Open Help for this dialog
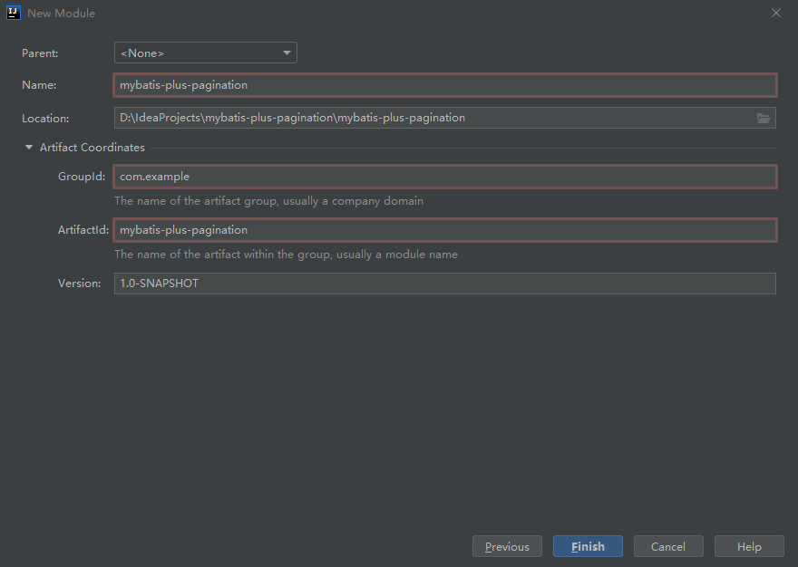Image resolution: width=798 pixels, height=567 pixels. tap(749, 547)
